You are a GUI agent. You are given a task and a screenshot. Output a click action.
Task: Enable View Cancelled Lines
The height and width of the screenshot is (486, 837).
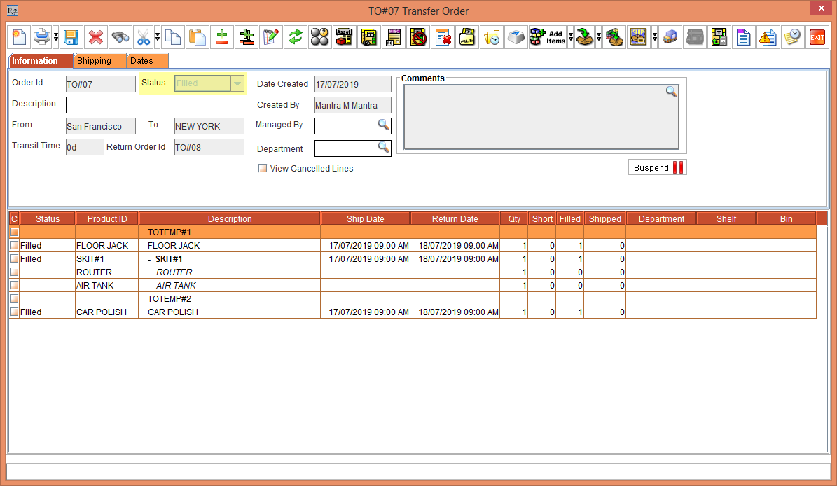point(262,168)
